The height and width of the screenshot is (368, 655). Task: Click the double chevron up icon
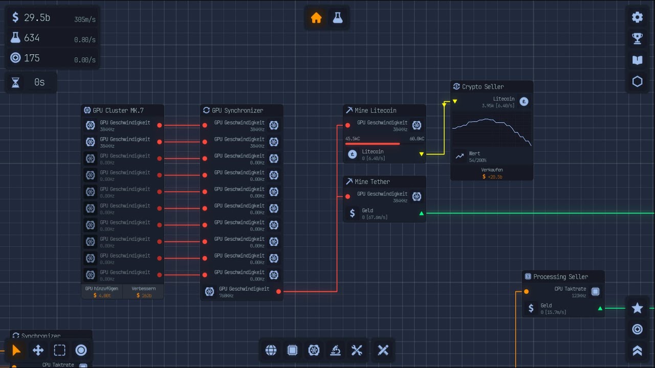(x=637, y=351)
